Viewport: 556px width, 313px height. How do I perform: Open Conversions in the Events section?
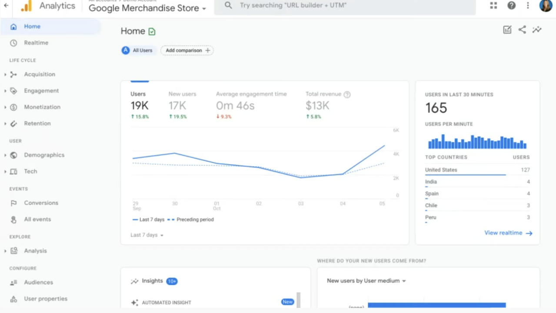[x=41, y=203]
